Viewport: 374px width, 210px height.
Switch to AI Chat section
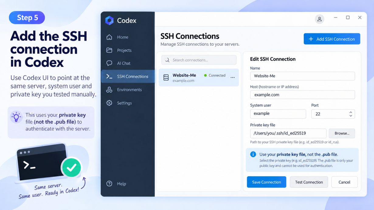tap(128, 63)
